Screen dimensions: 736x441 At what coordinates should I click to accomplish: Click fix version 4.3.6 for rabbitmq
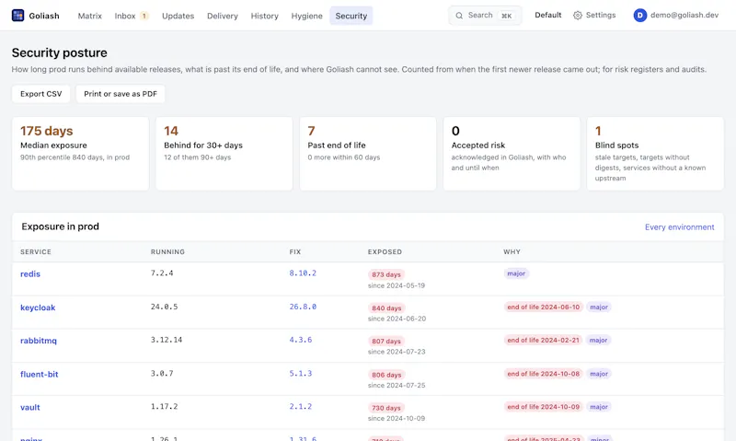click(301, 340)
